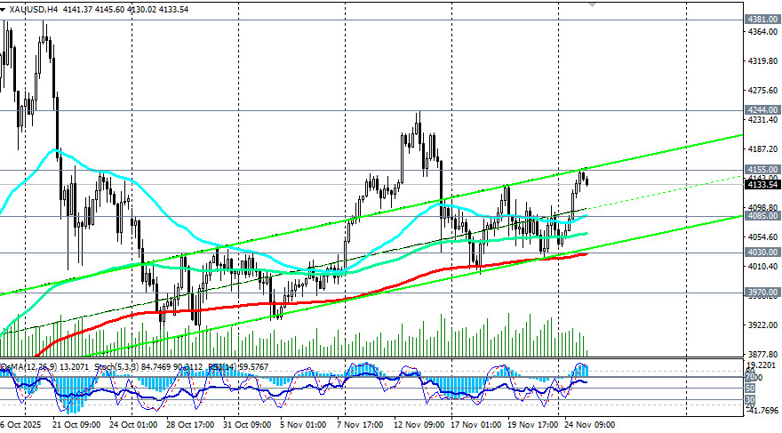The height and width of the screenshot is (433, 782).
Task: Select the 4030.00 horizontal level label
Action: coord(762,253)
